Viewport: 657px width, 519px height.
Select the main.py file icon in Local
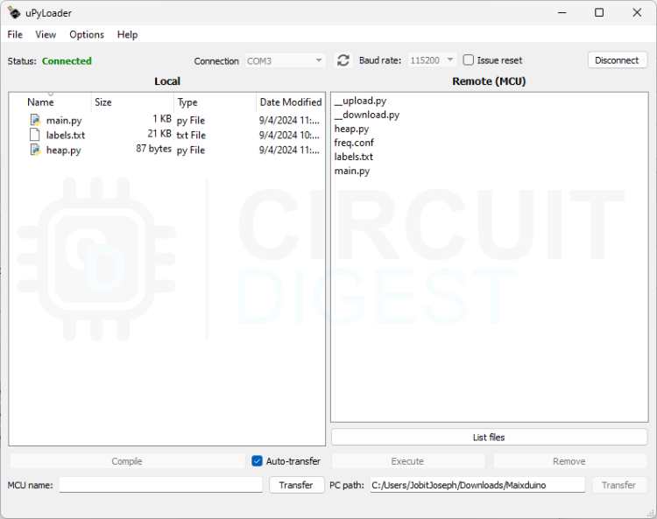35,120
